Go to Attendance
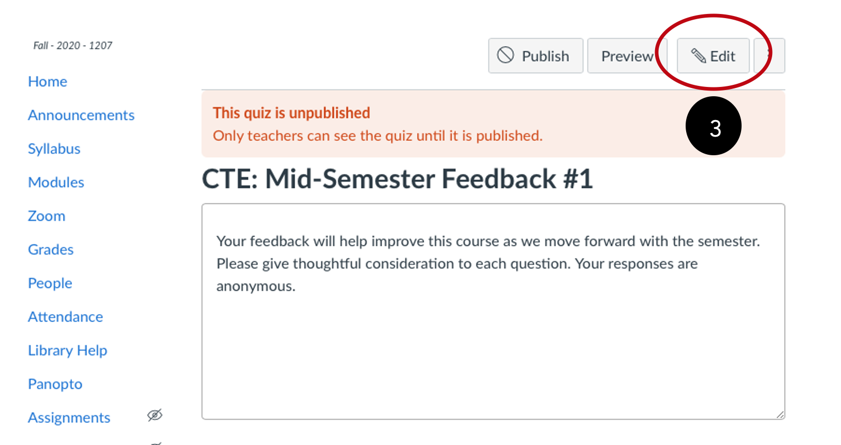This screenshot has height=445, width=841. tap(66, 317)
